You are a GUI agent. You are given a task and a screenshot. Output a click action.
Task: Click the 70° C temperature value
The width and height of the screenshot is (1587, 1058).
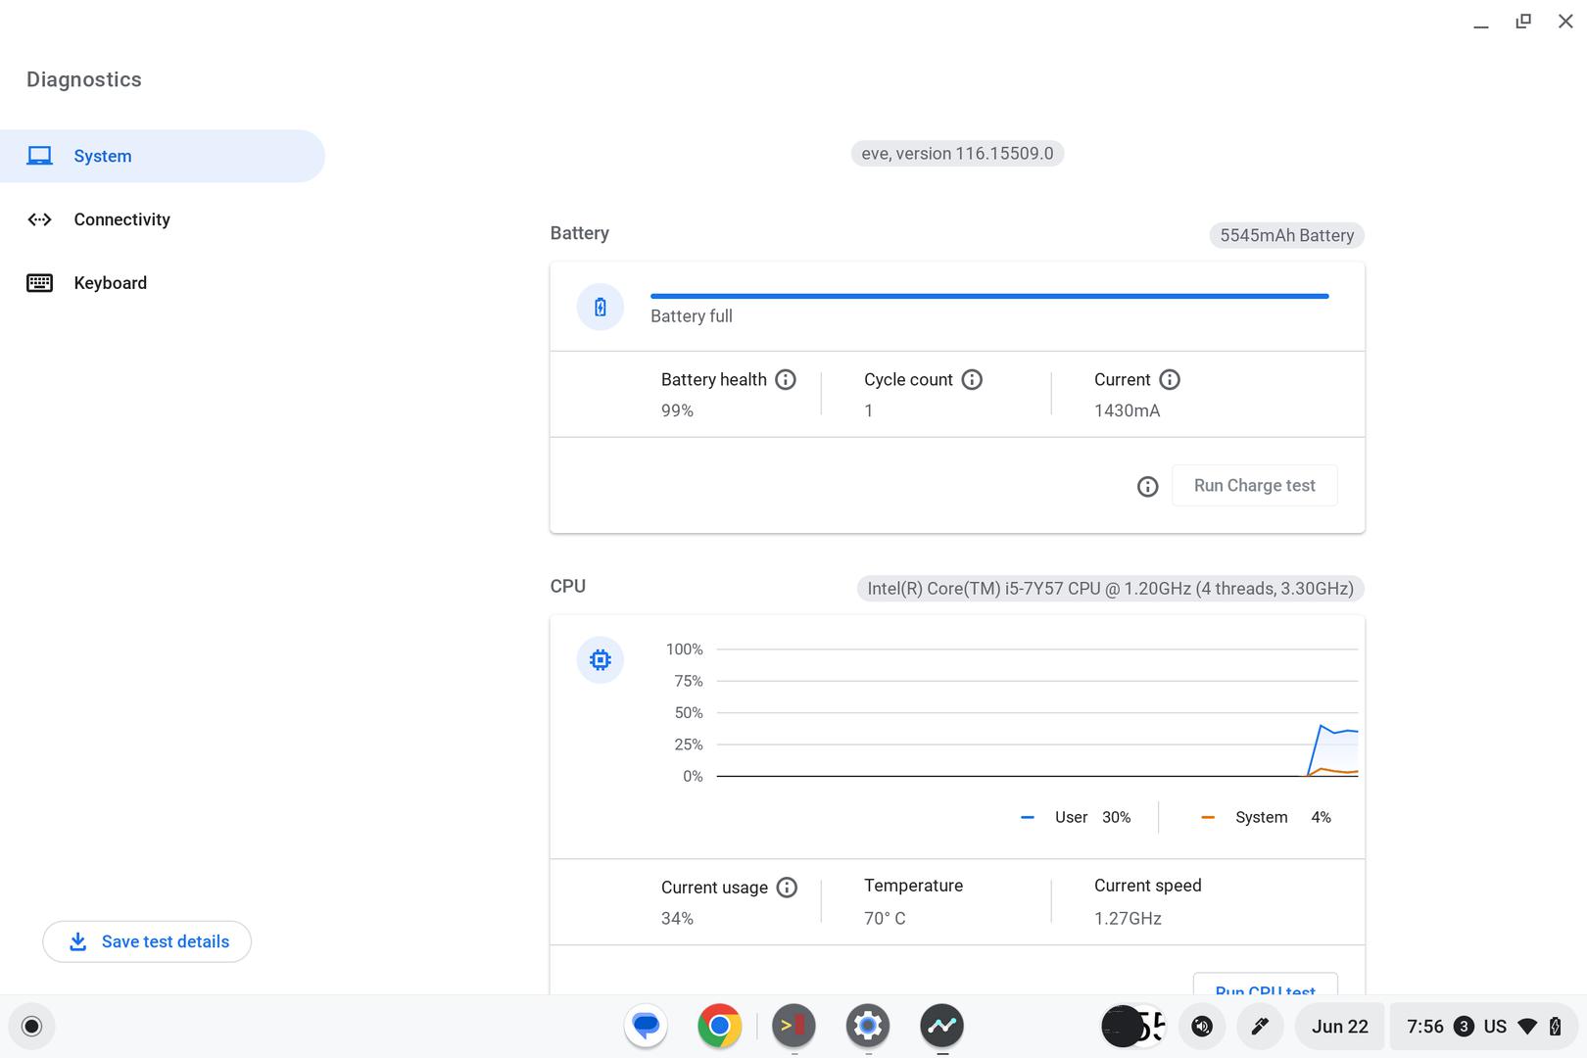(x=885, y=918)
